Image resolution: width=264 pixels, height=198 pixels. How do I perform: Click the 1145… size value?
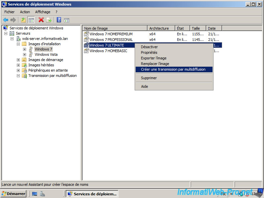coord(198,40)
